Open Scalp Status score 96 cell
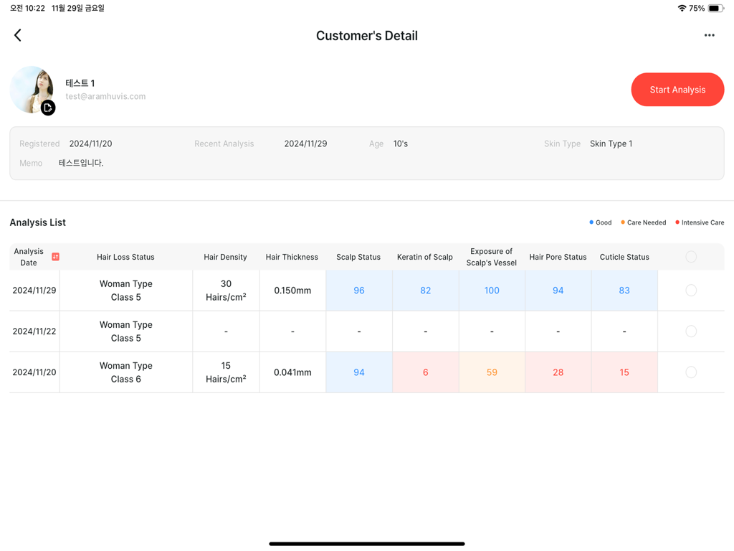Viewport: 734px width, 551px height. [359, 291]
